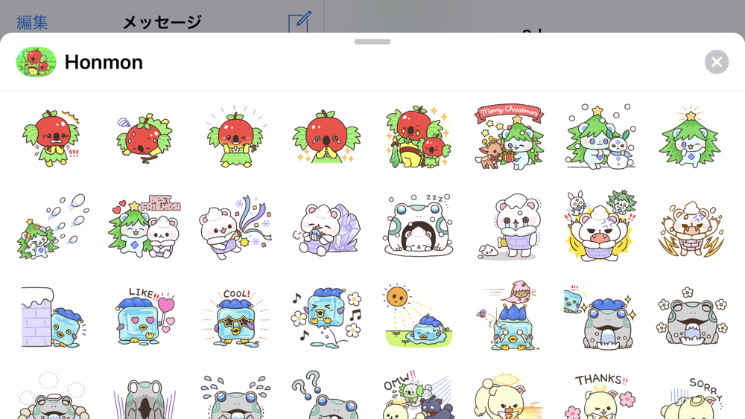
Task: Select the COOL! sunglasses ice cube sticker
Action: [x=236, y=317]
